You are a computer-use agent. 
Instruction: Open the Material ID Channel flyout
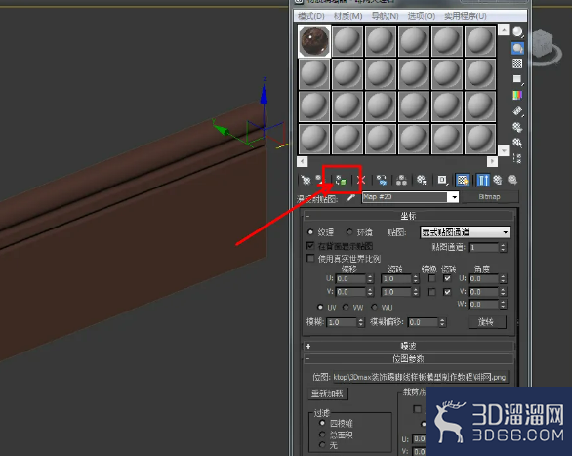click(x=442, y=180)
